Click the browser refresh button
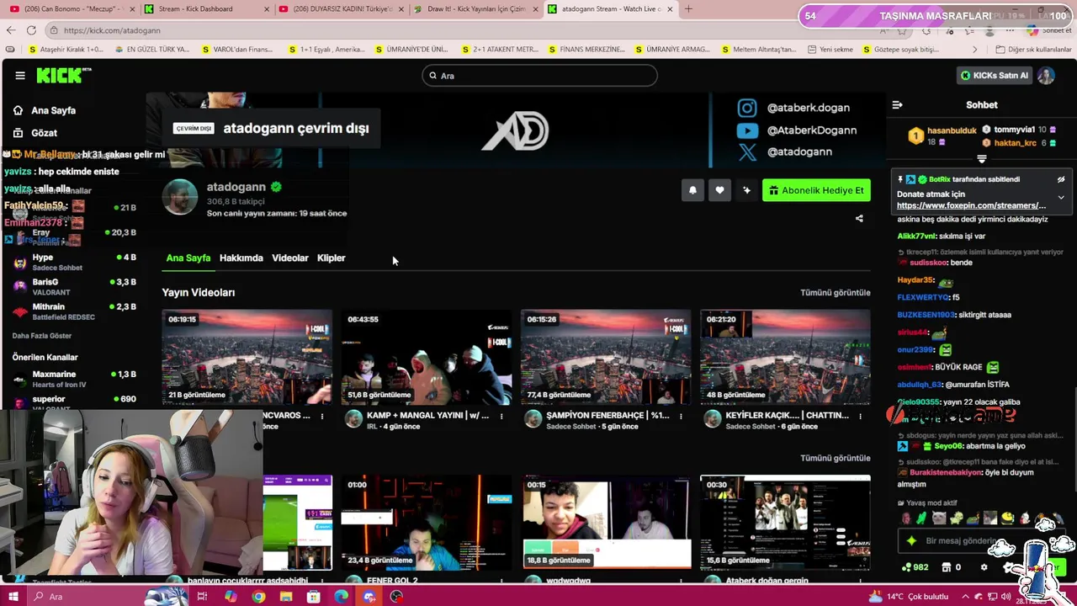 click(31, 30)
